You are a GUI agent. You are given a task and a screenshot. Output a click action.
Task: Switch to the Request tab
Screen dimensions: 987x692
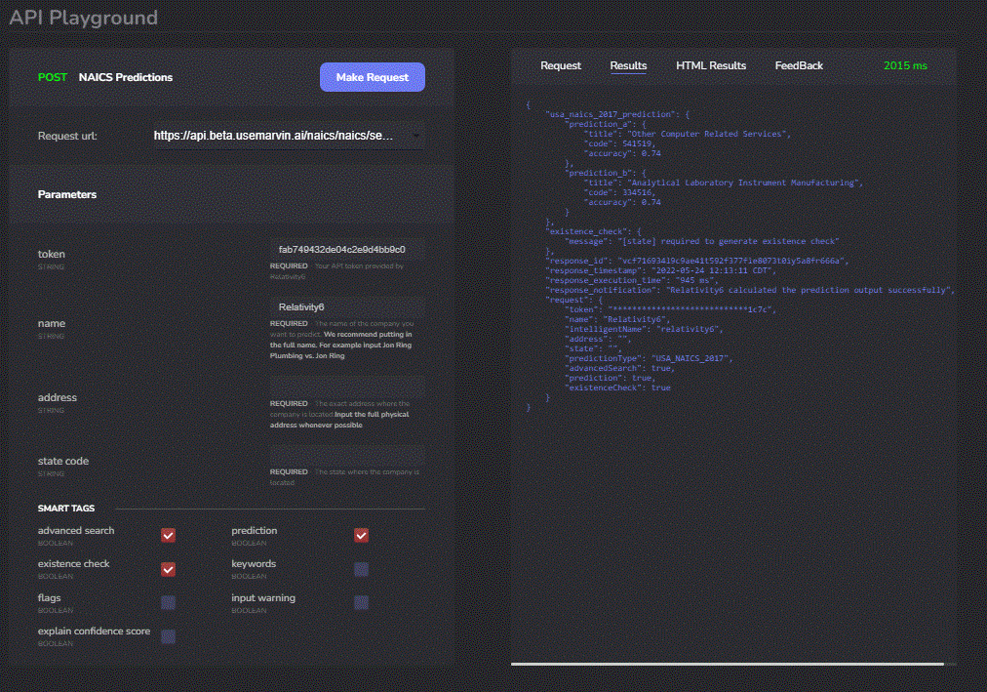560,65
